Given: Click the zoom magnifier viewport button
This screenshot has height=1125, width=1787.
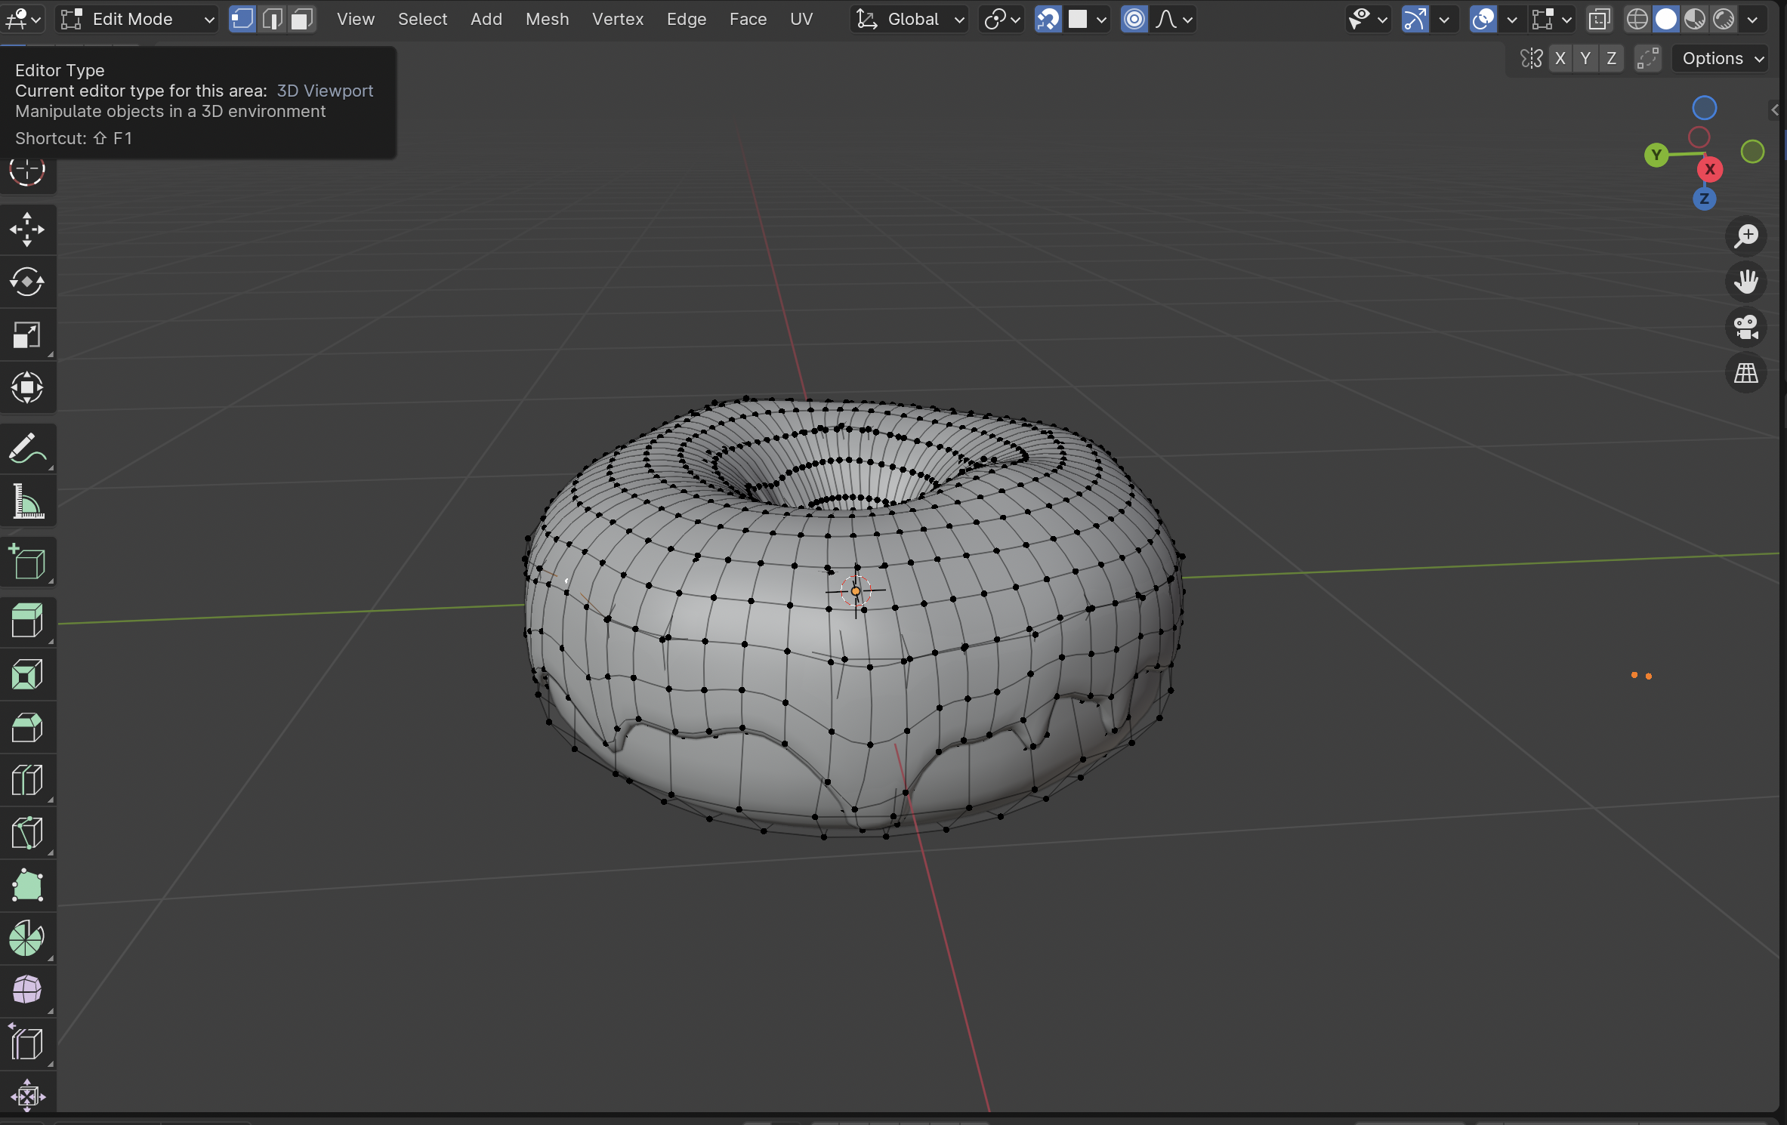Looking at the screenshot, I should [x=1746, y=236].
